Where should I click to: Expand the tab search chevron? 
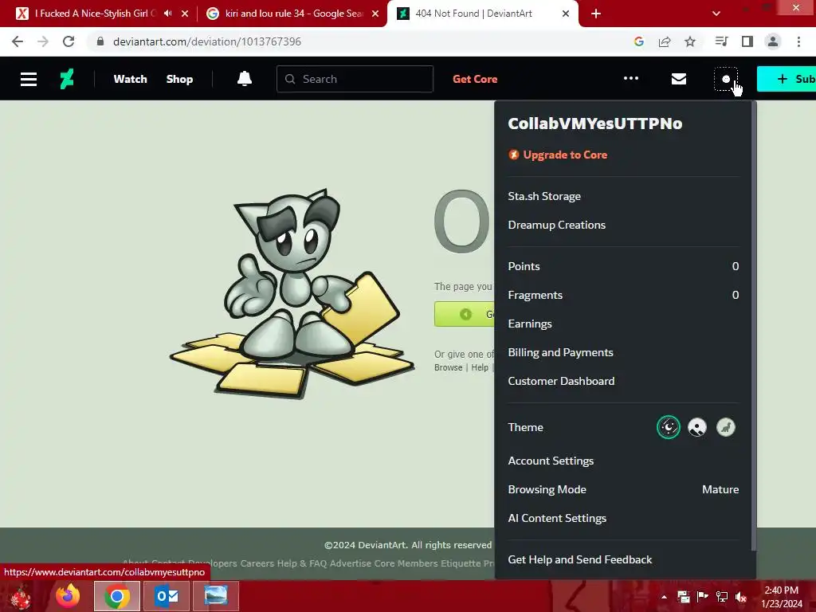coord(716,14)
